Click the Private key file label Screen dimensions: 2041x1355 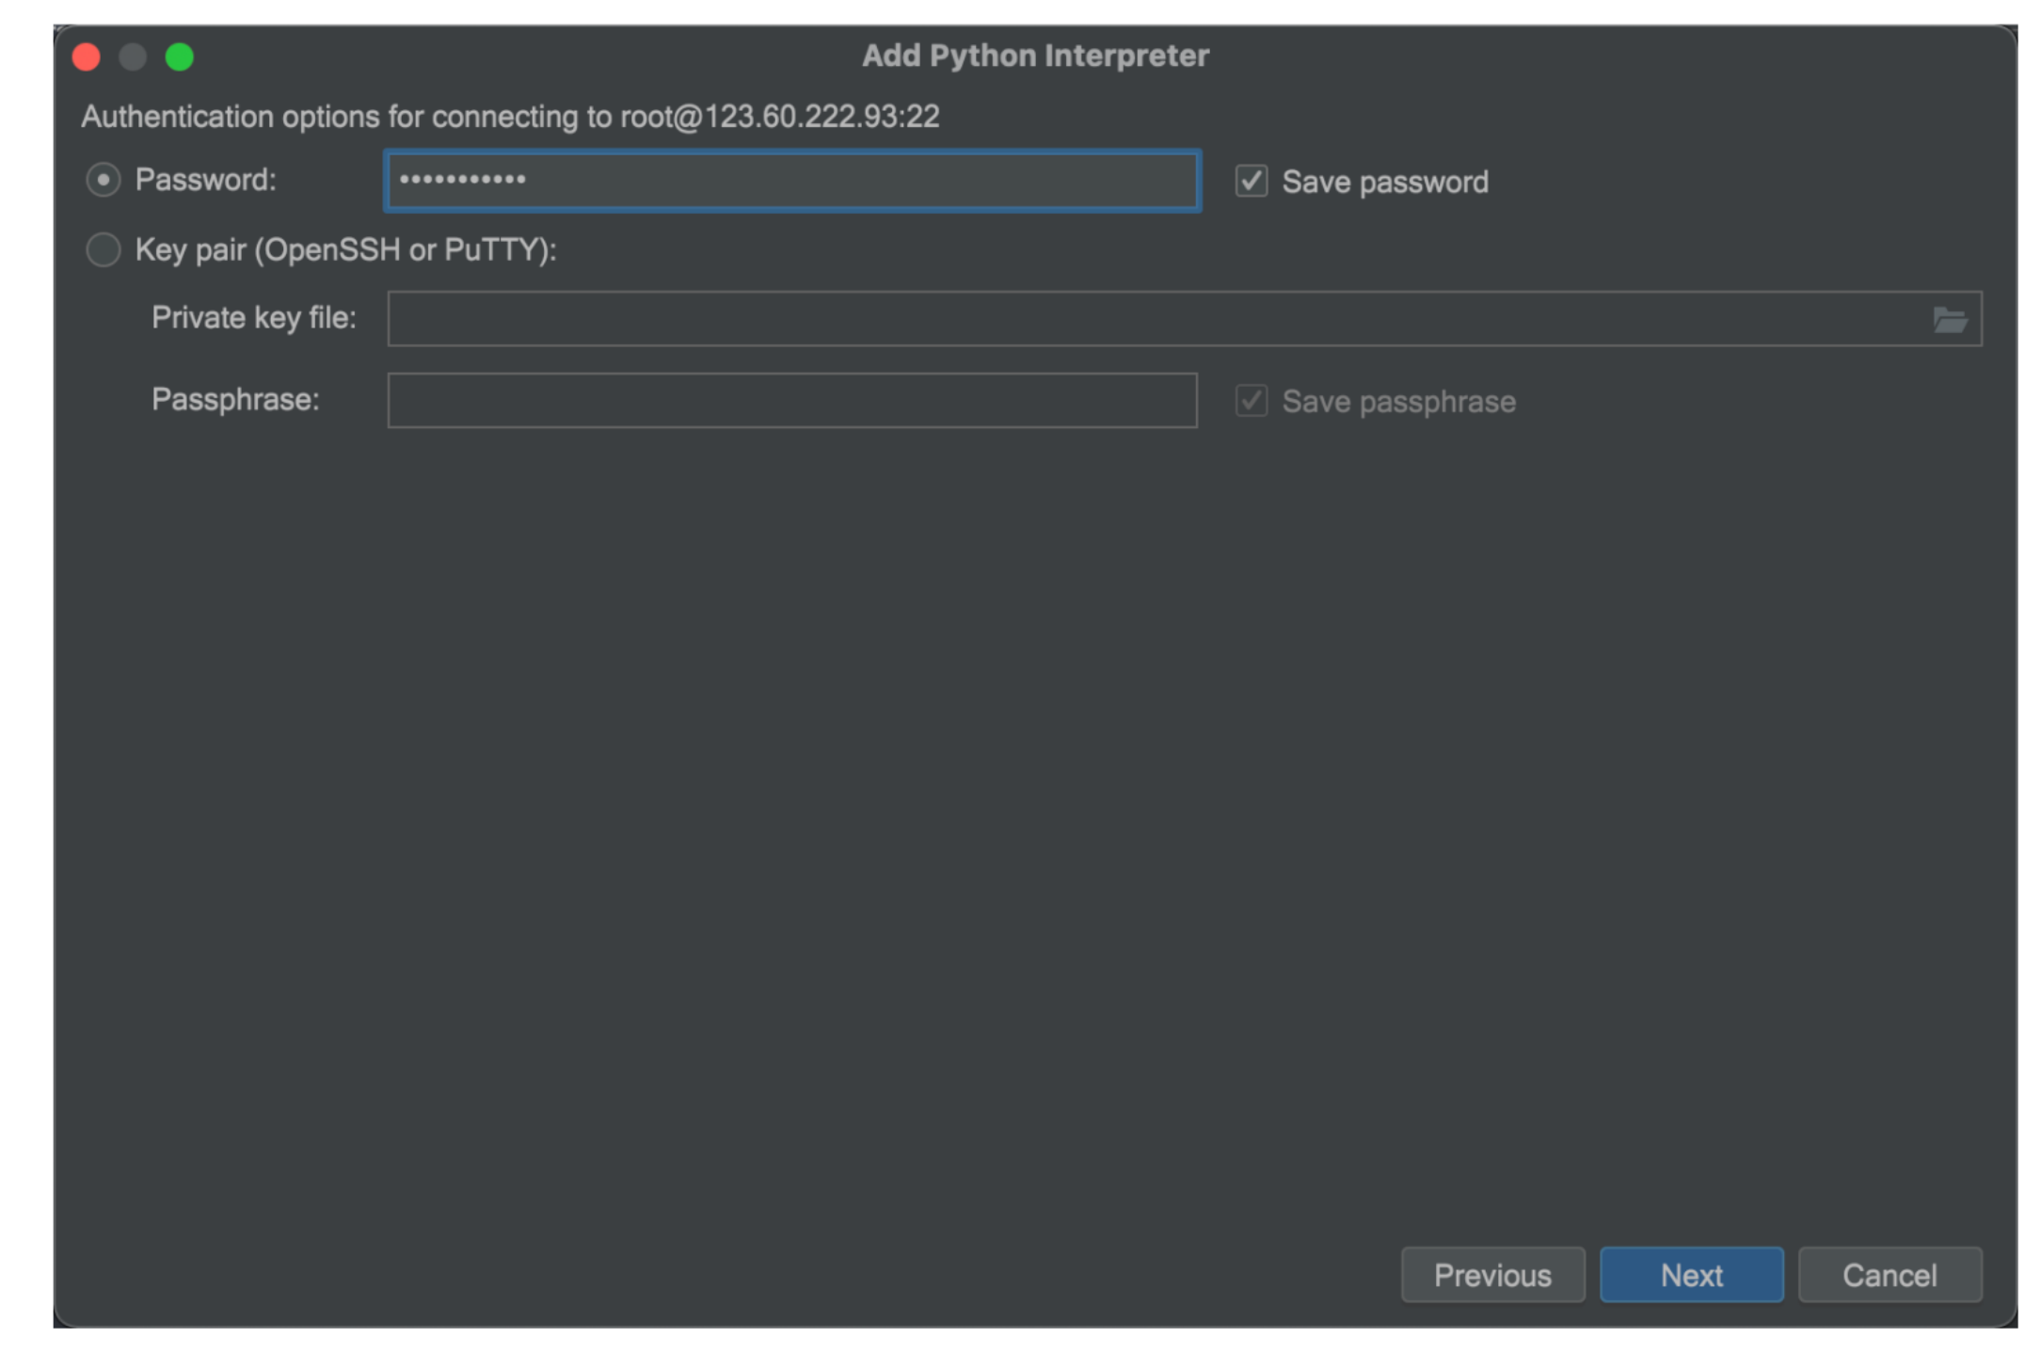(x=254, y=318)
